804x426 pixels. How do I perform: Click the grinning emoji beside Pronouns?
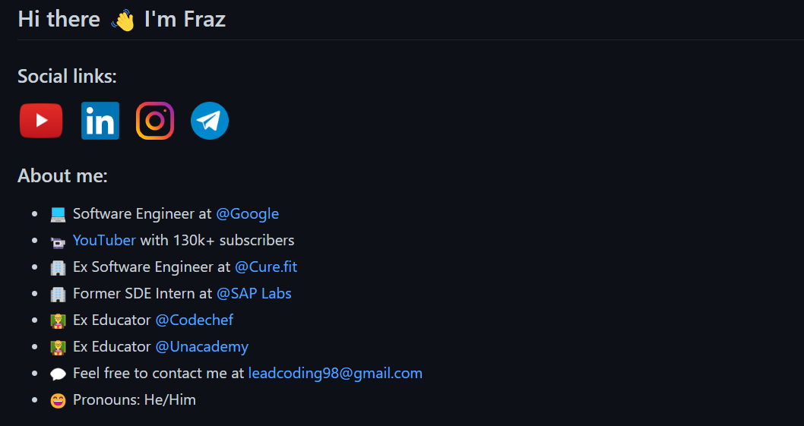[58, 400]
